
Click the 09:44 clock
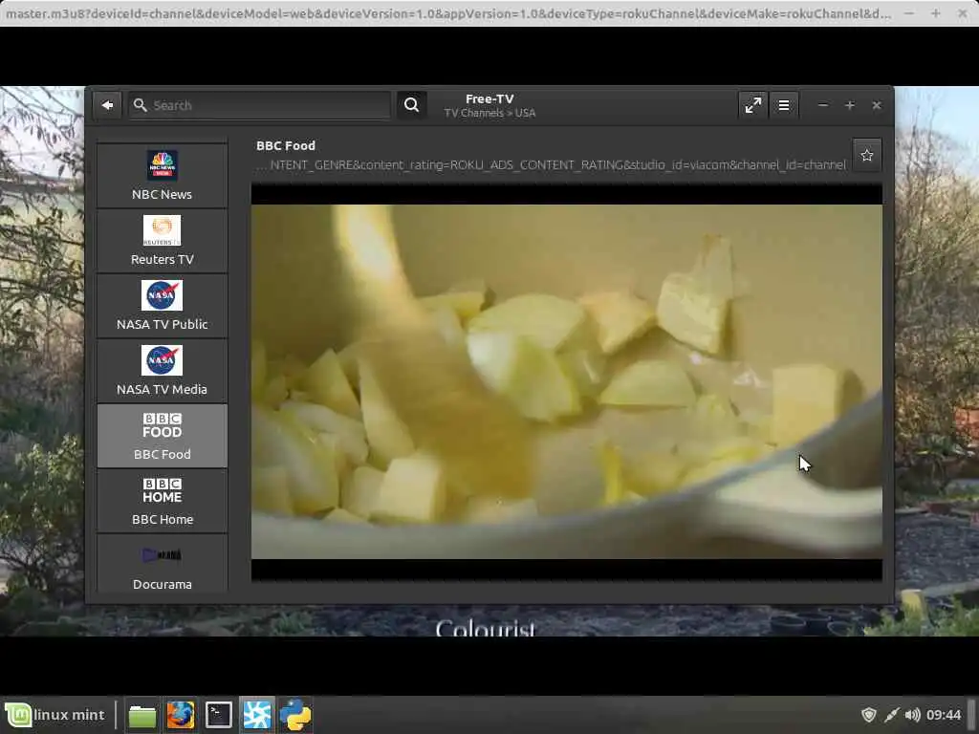(x=944, y=715)
